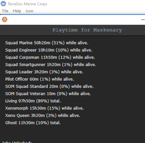Select the 'Squad Marine 50h20m (51%)' line
The image size is (145, 143).
coord(47,43)
